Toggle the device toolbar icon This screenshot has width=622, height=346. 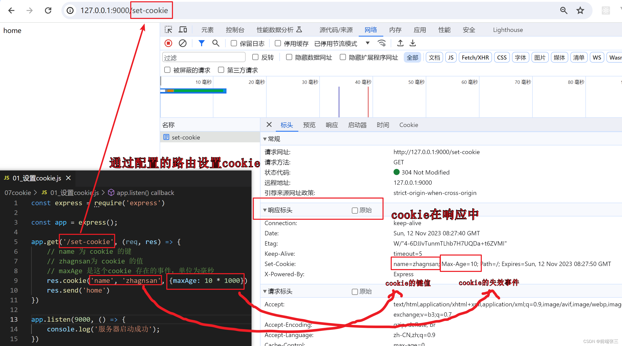[x=183, y=30]
